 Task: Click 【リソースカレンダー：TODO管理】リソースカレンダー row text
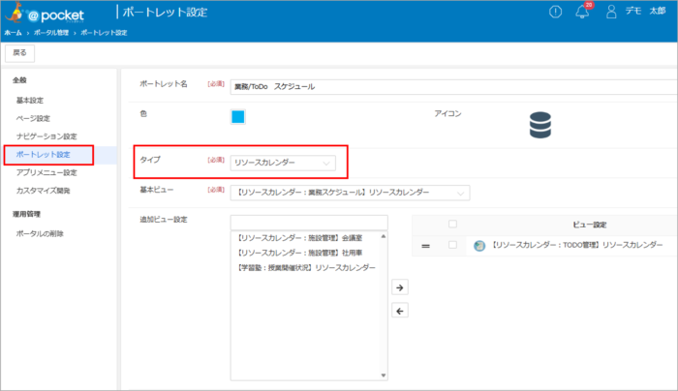[577, 245]
